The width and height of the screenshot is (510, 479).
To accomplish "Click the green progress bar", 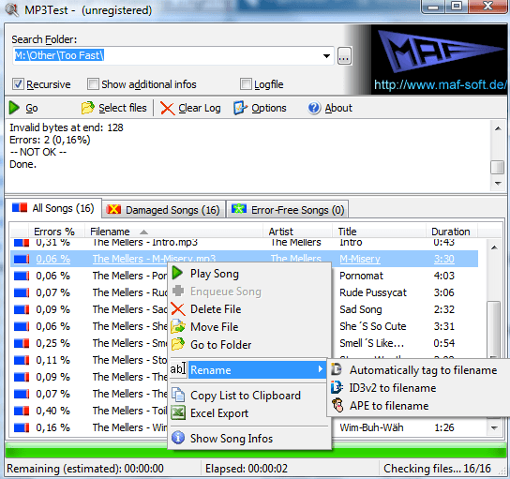I will click(x=255, y=451).
